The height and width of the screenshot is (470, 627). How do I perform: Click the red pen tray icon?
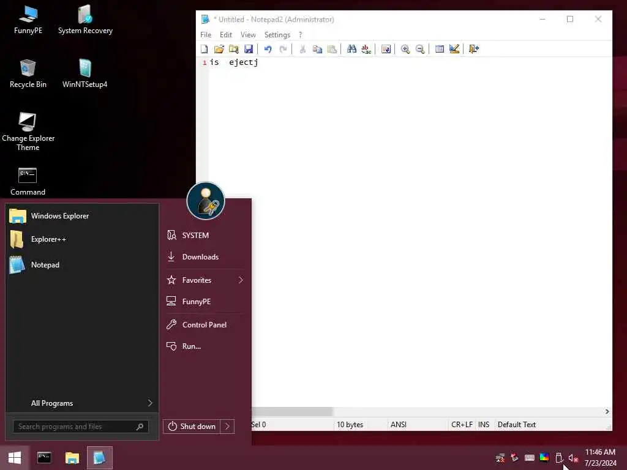(514, 458)
